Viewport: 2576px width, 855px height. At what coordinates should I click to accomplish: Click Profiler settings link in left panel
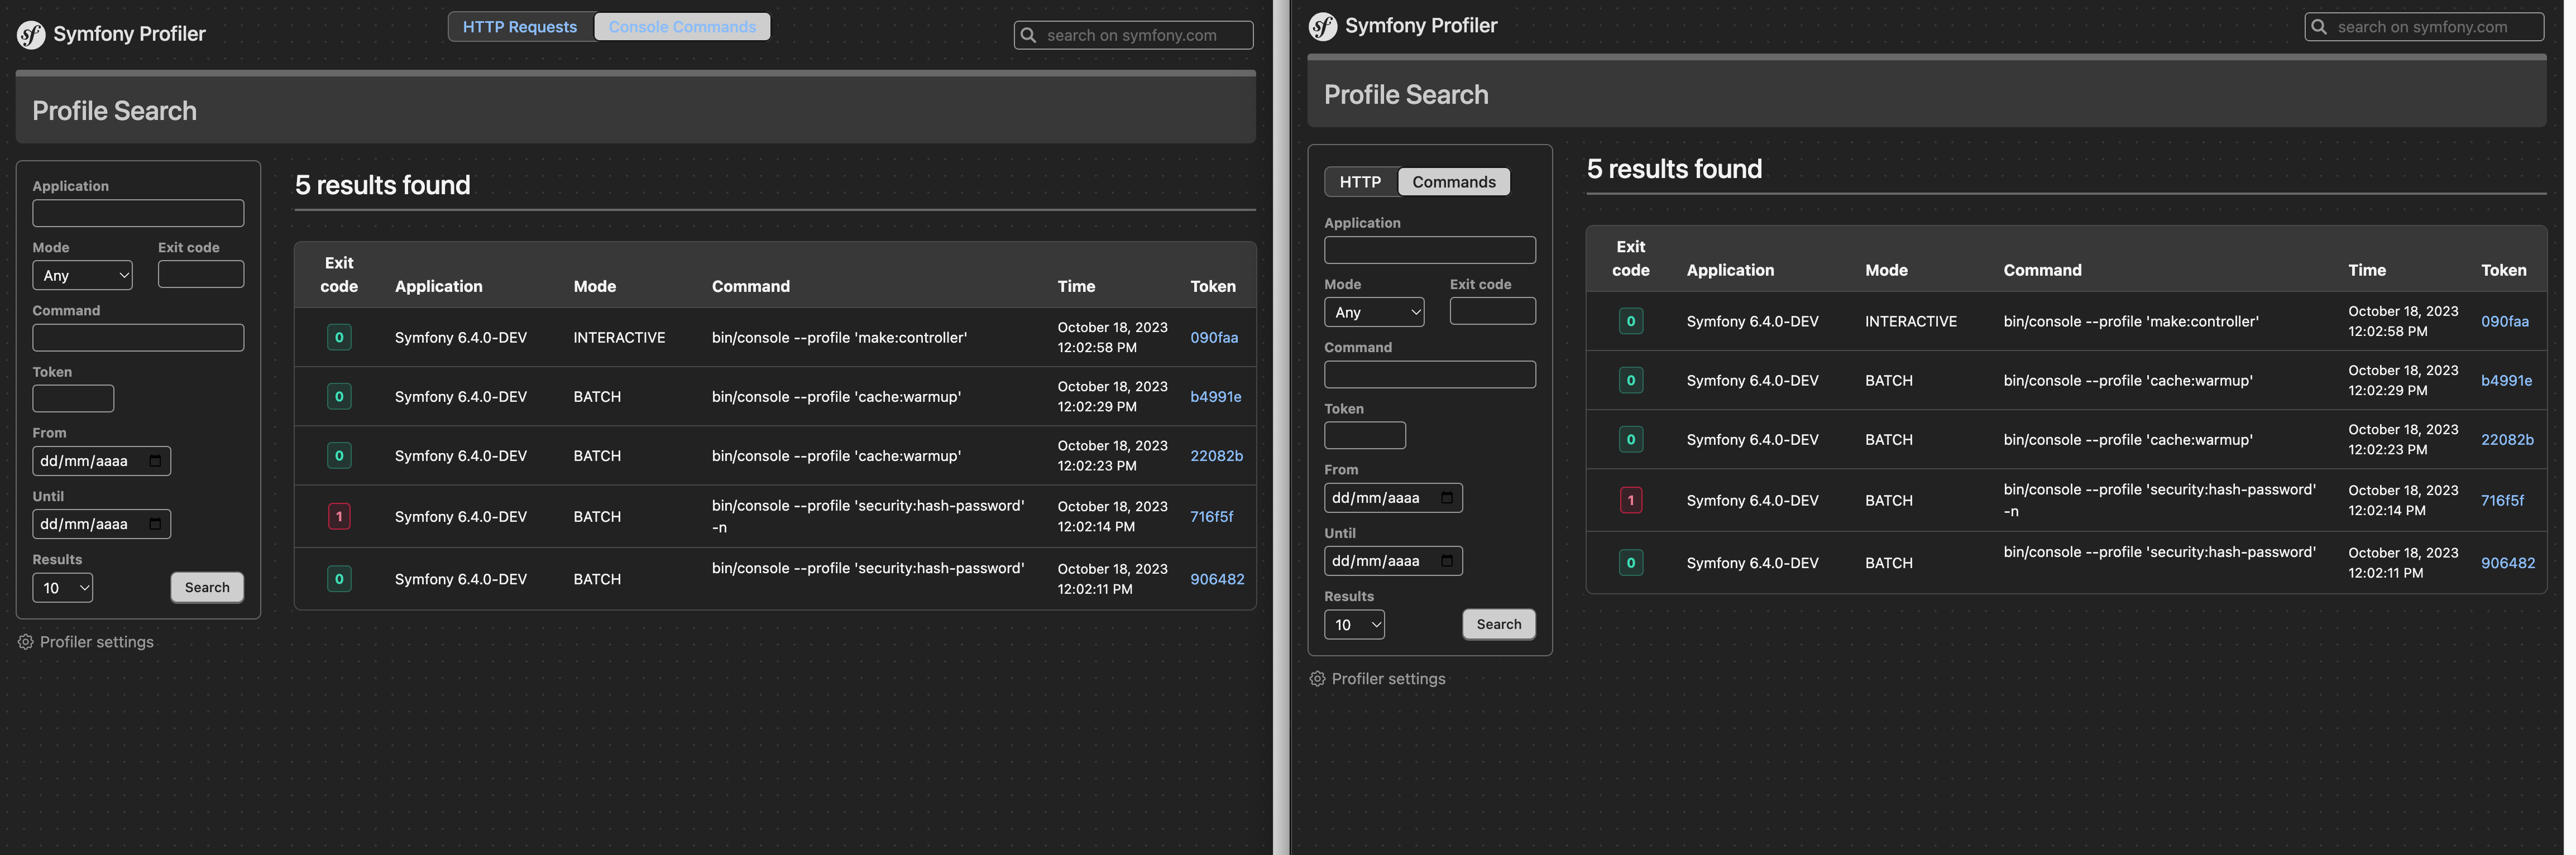[x=97, y=642]
